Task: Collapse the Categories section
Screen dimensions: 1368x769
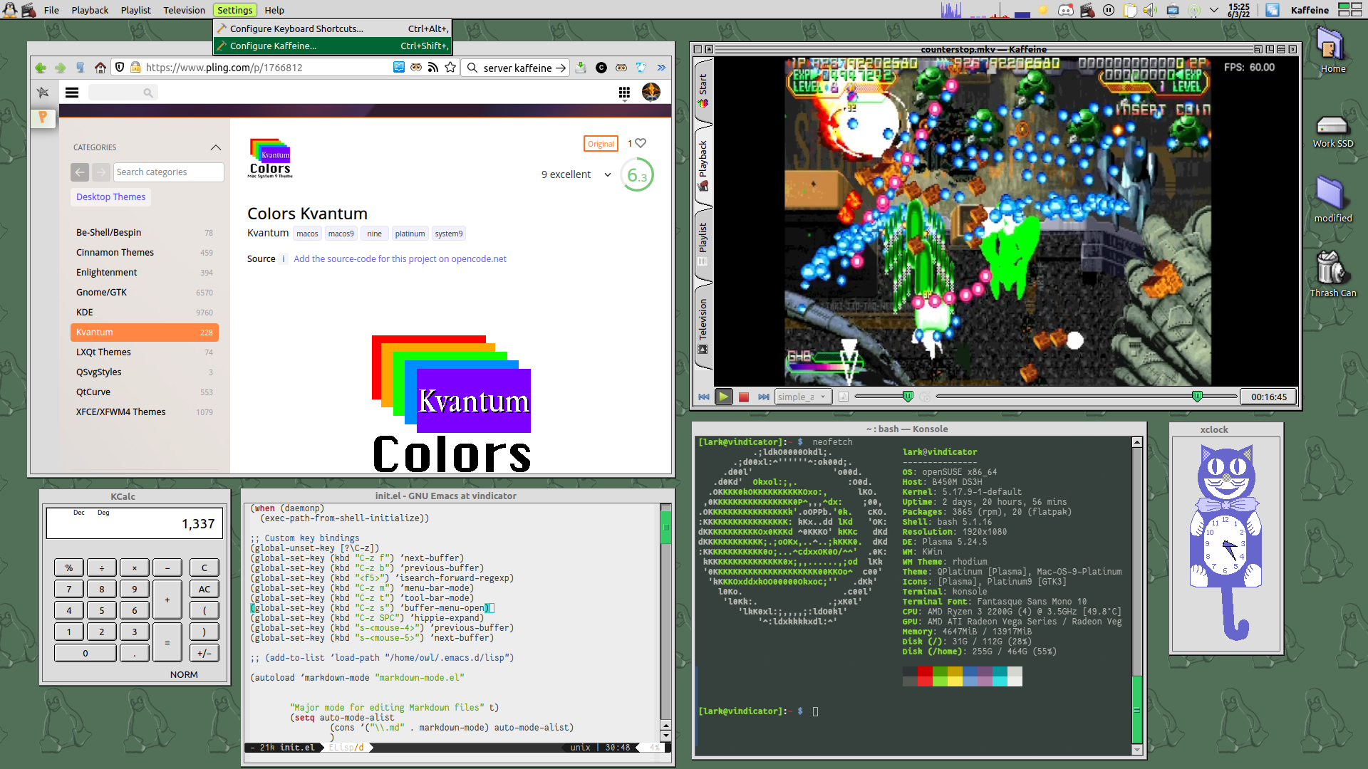Action: tap(216, 147)
